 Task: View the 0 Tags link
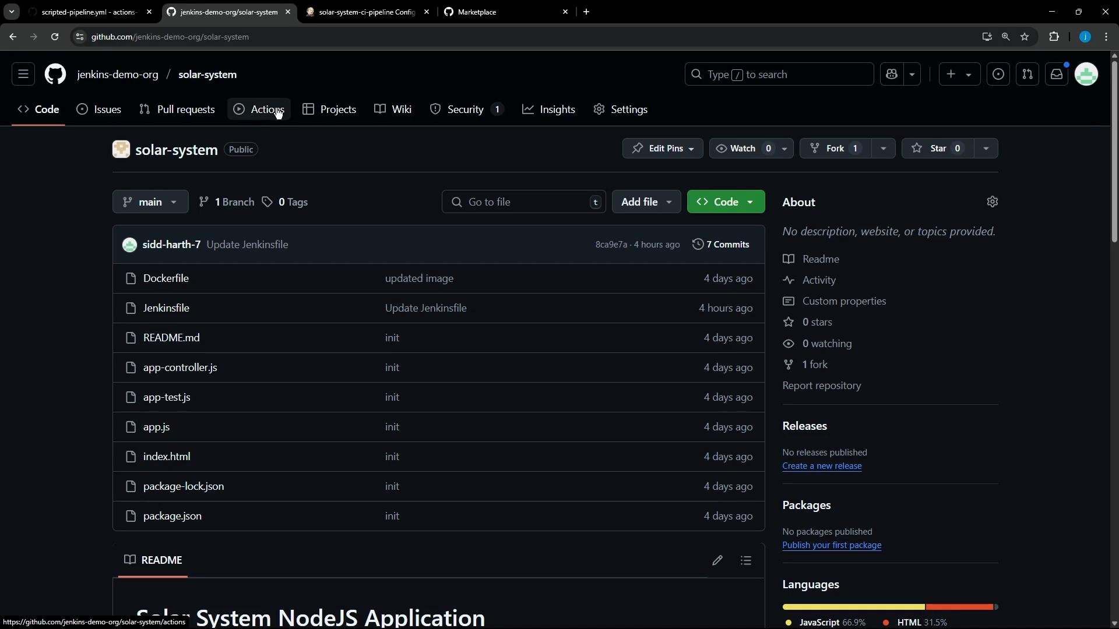[x=285, y=202]
